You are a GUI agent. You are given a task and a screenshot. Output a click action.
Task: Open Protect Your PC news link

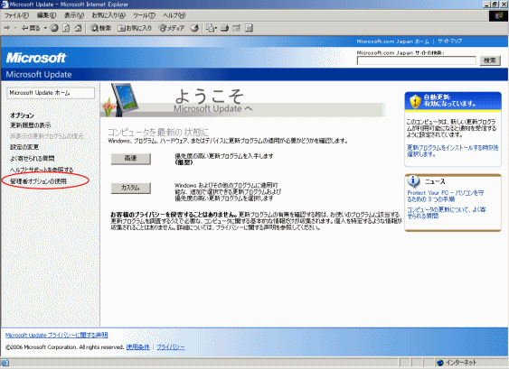coord(445,196)
